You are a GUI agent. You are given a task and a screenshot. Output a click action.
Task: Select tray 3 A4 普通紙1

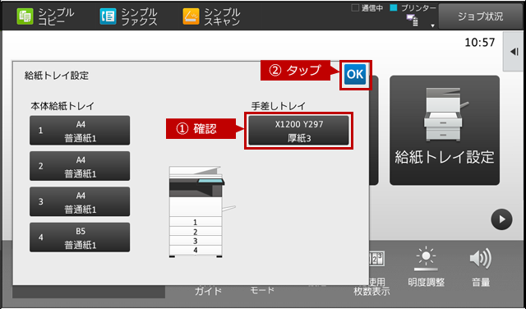(80, 201)
